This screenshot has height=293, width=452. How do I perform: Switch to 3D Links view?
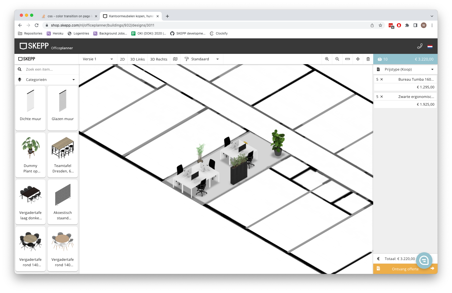click(x=137, y=59)
